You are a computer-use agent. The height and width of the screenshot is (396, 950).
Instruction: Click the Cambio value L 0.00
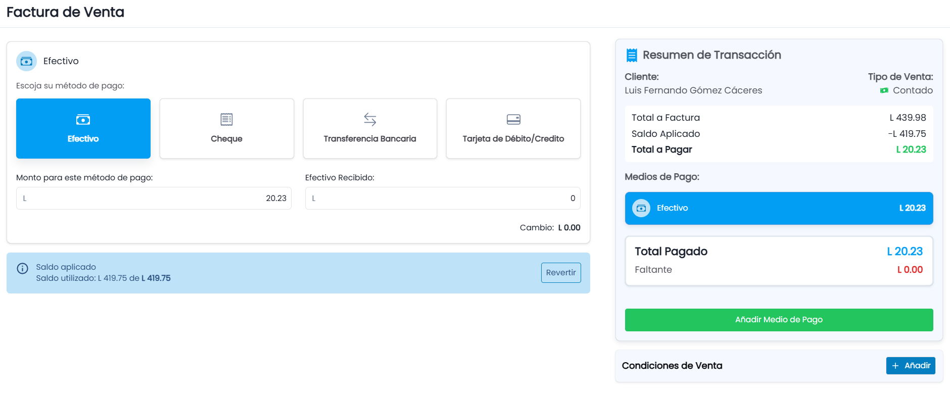[x=569, y=228]
